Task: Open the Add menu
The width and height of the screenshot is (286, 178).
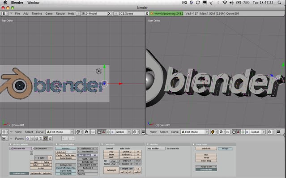Action: pyautogui.click(x=26, y=13)
